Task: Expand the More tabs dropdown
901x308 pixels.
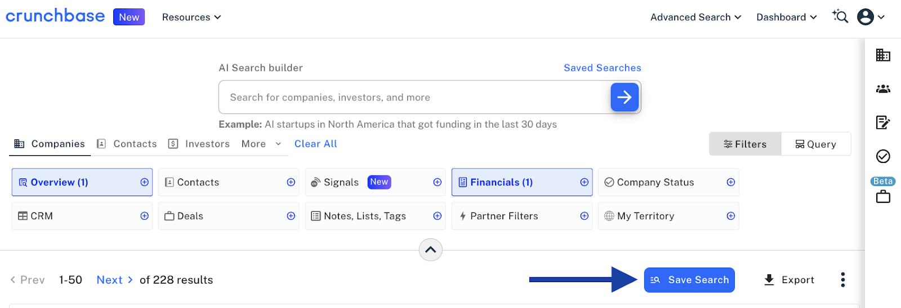Action: click(261, 144)
